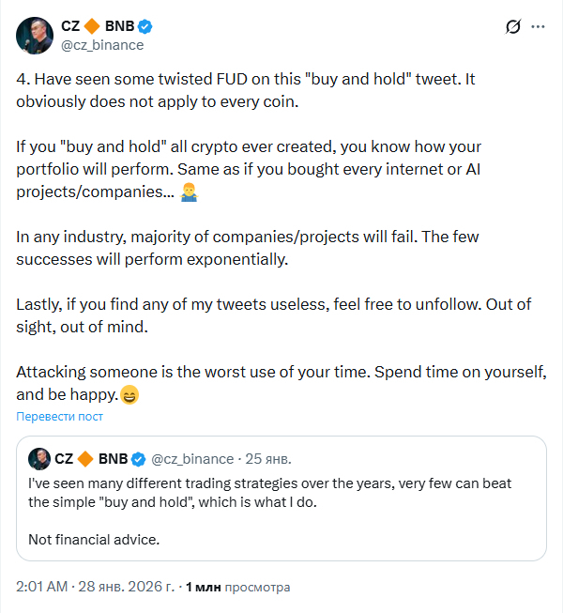Click the verified badge in quoted tweet
The height and width of the screenshot is (613, 563).
tap(137, 459)
